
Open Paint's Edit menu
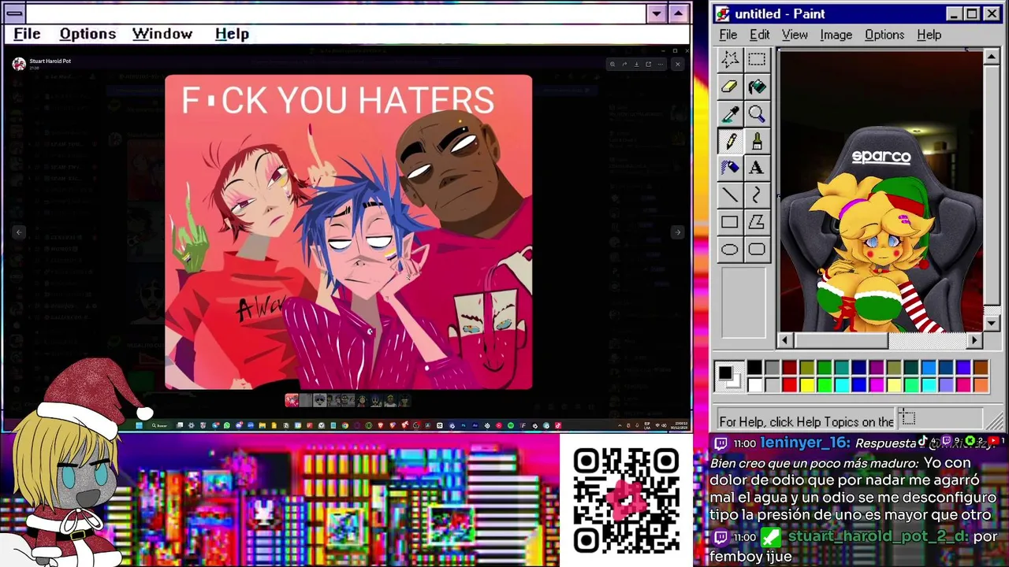click(x=759, y=35)
